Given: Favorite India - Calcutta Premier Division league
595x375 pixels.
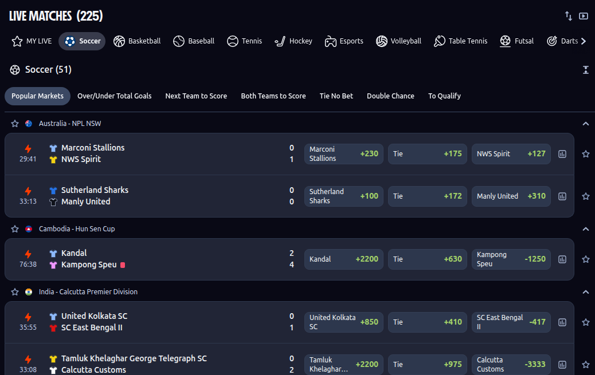Looking at the screenshot, I should (15, 292).
